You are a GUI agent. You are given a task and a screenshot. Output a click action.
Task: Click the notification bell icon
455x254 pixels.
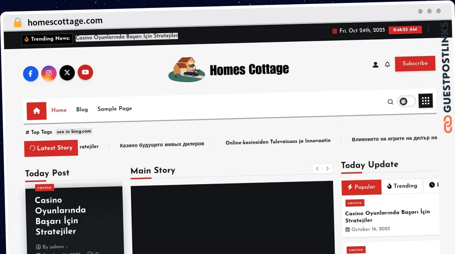pyautogui.click(x=387, y=64)
